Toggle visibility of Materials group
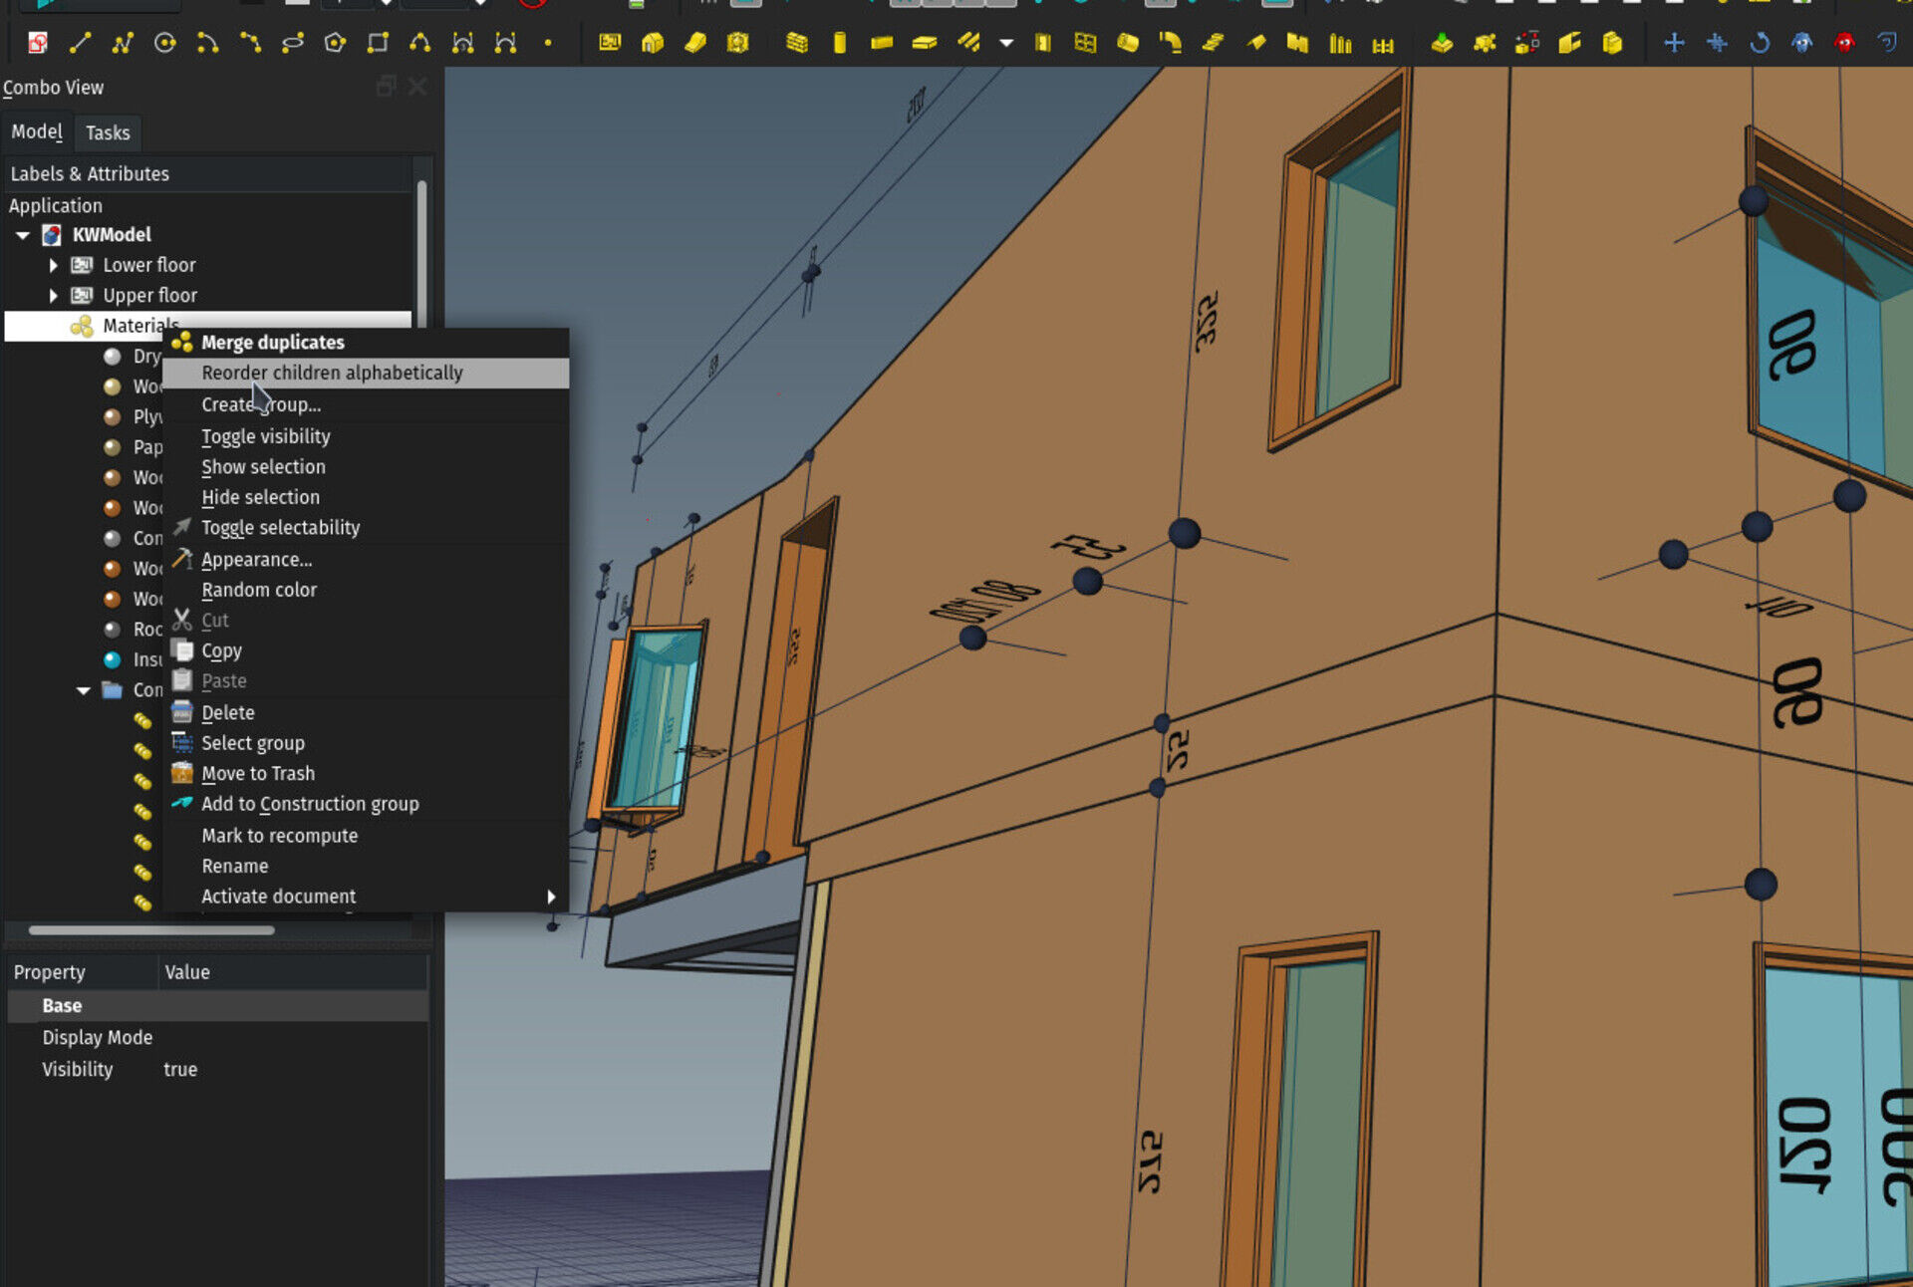The image size is (1913, 1287). click(x=266, y=433)
